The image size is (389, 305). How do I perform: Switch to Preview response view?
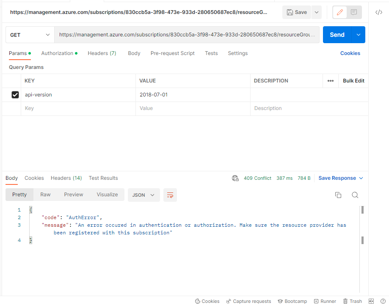tap(73, 195)
